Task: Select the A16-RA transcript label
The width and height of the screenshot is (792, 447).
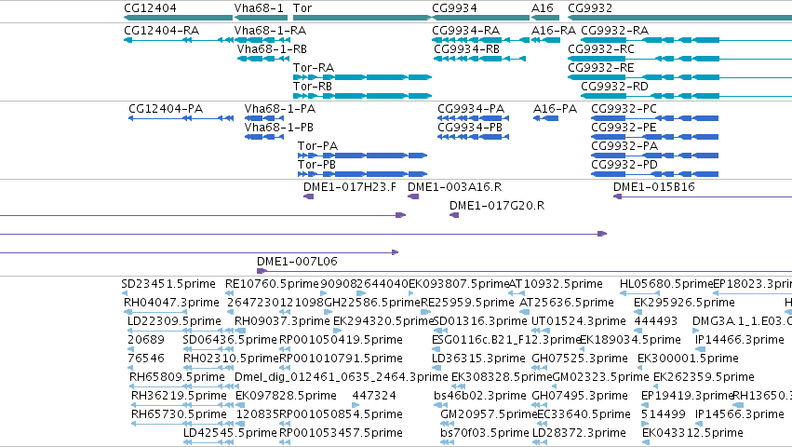Action: (x=554, y=31)
